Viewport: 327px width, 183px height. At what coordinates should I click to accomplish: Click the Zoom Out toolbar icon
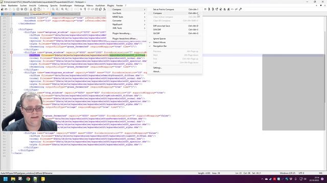point(66,9)
